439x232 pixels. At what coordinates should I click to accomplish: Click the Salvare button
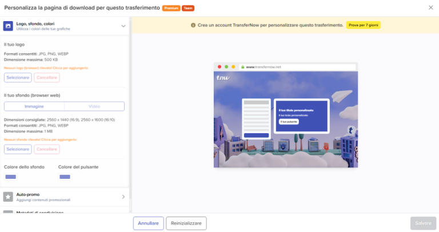click(x=424, y=223)
